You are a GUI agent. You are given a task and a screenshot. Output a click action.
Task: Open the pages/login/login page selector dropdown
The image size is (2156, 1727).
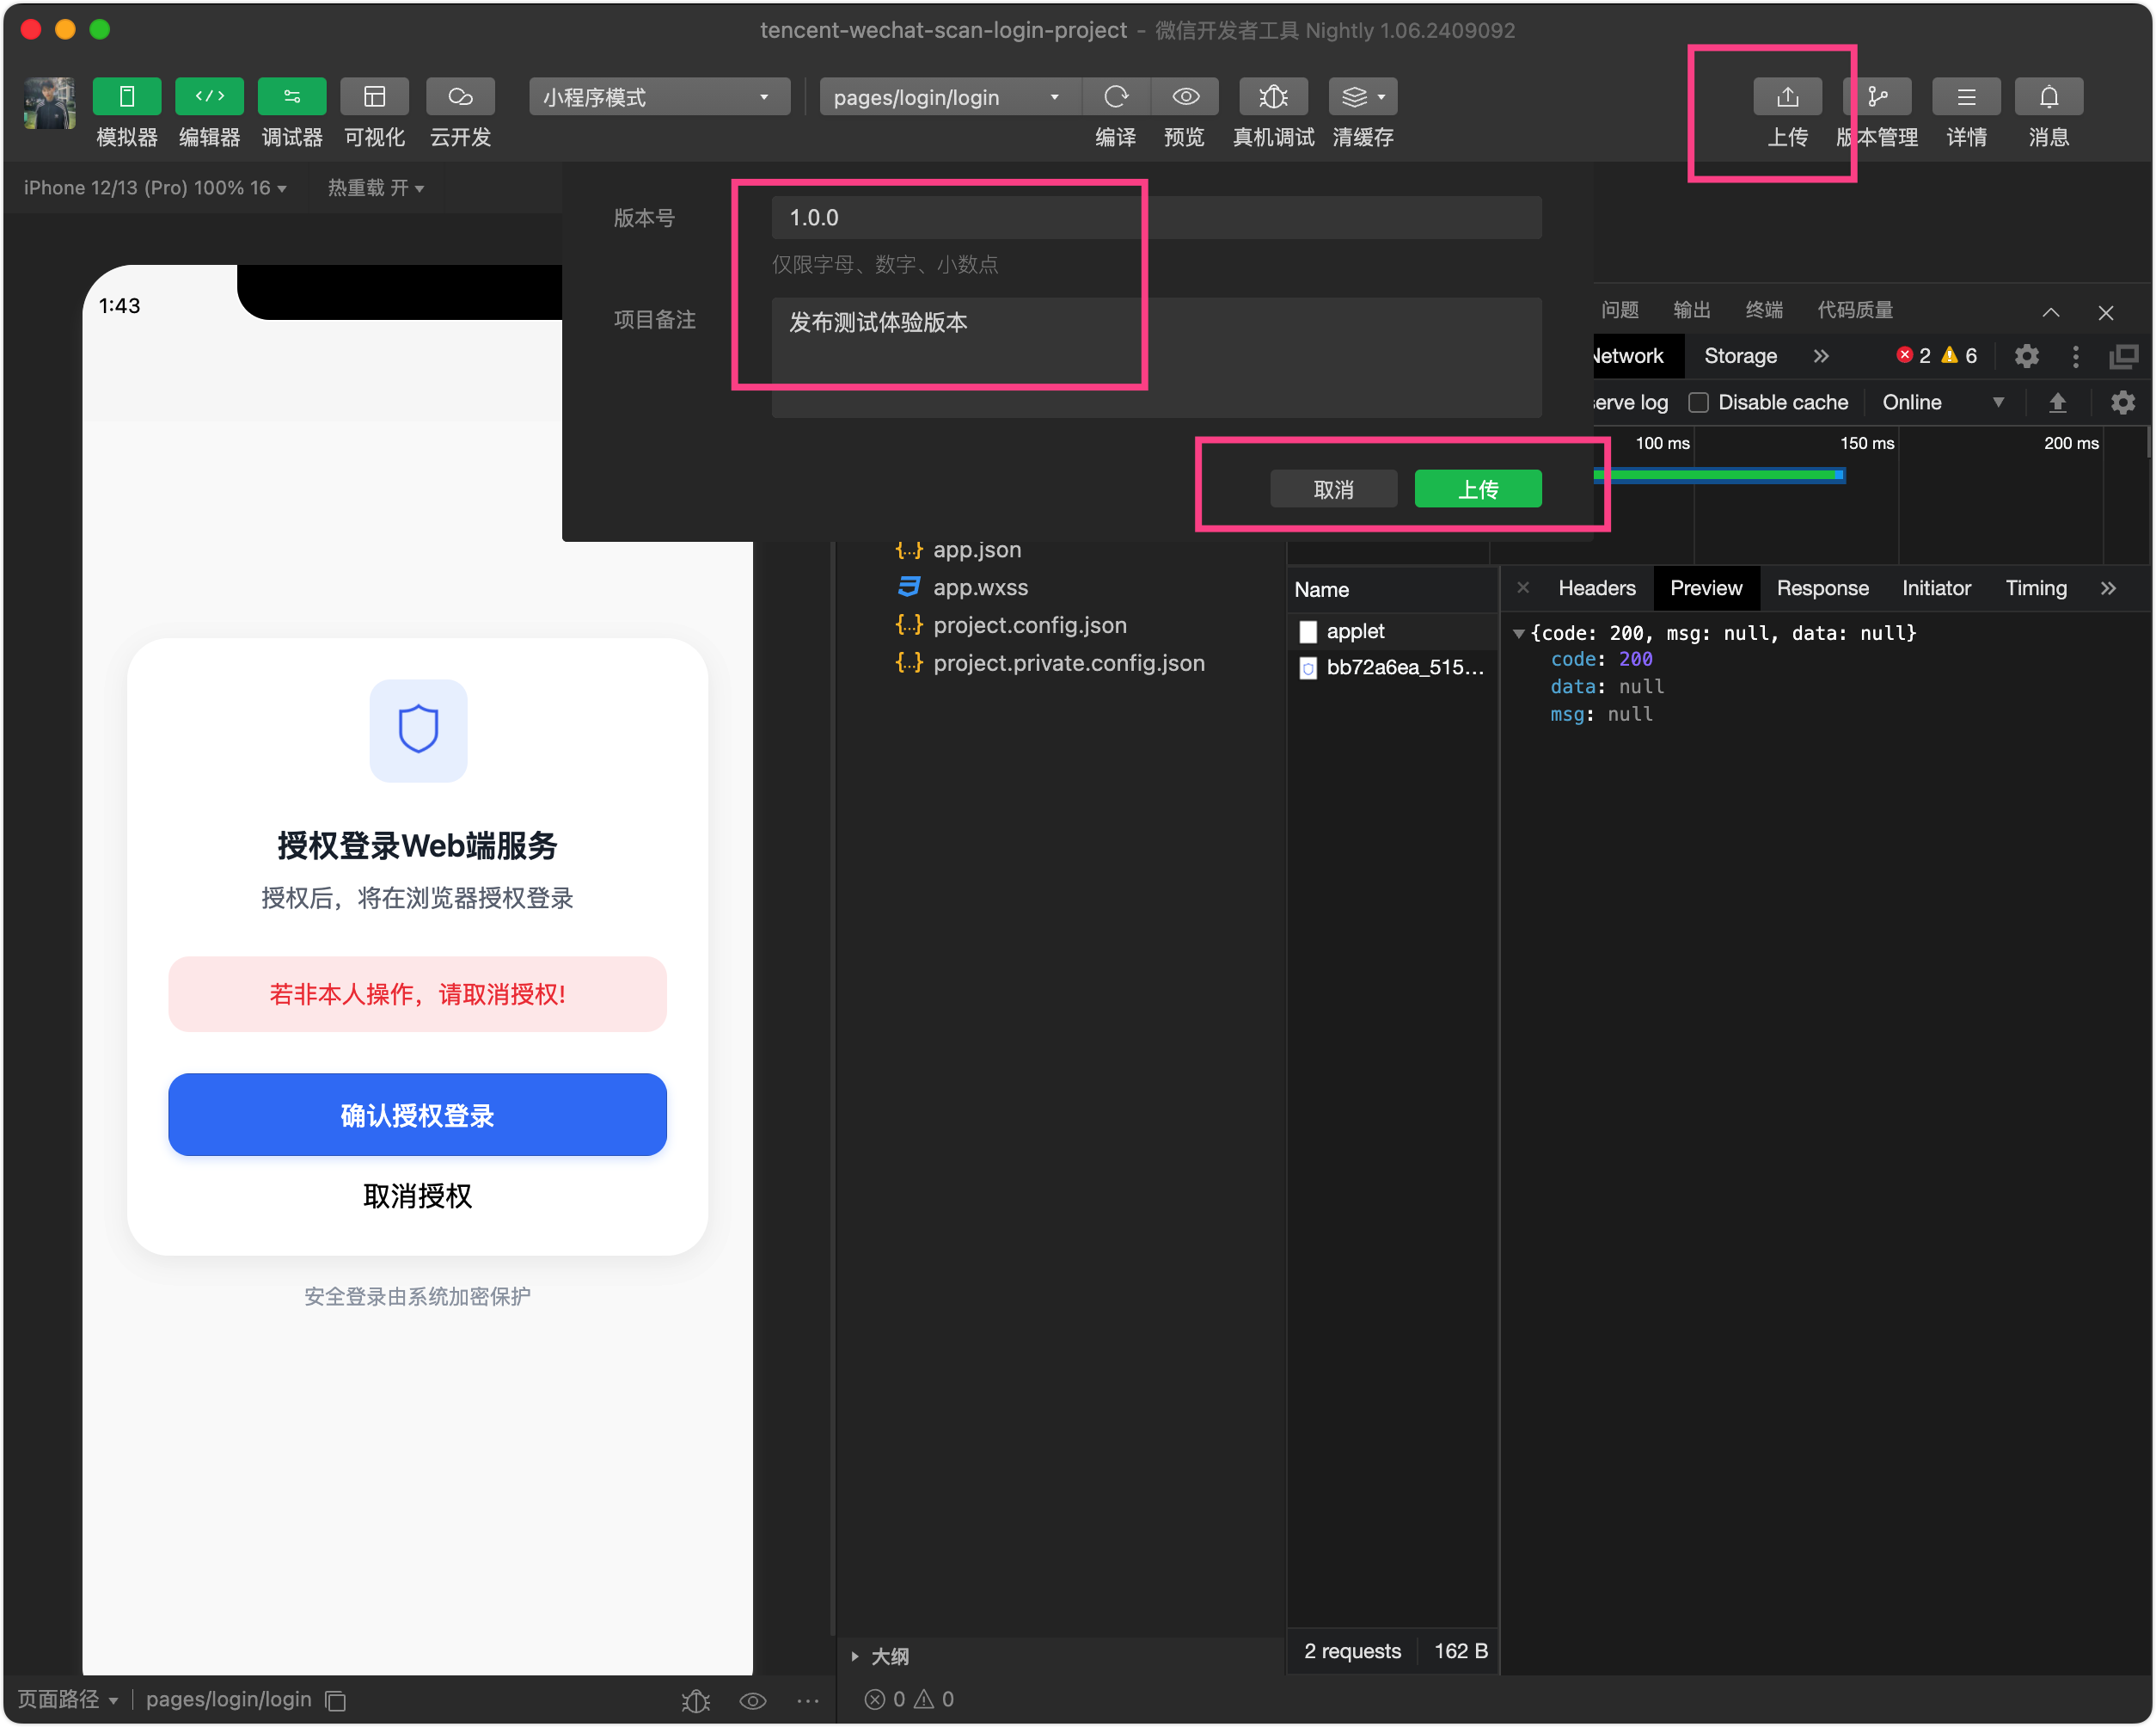tap(948, 97)
